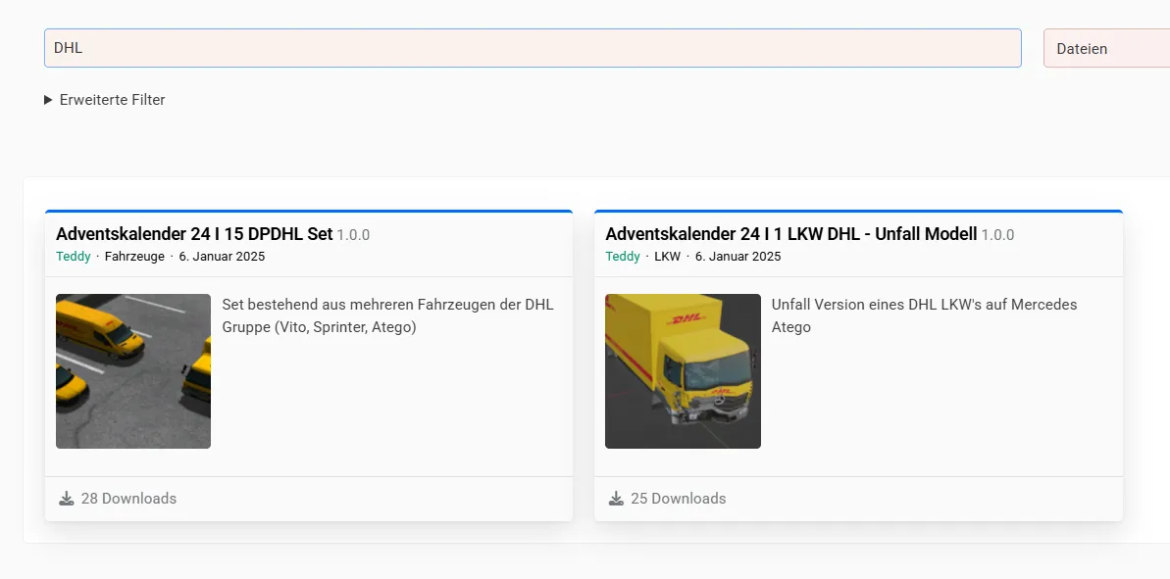Screen dimensions: 1170x579
Task: Click the yellow DHL vans thumbnail
Action: [x=133, y=371]
